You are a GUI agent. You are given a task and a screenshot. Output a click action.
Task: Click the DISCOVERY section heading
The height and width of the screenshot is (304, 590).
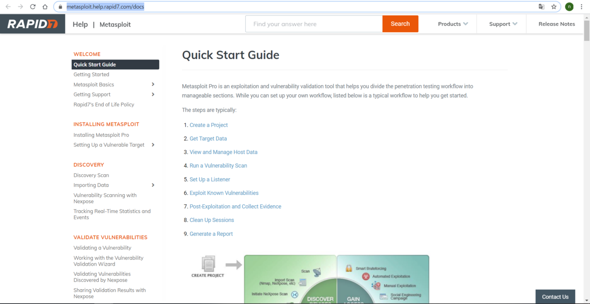coord(88,165)
